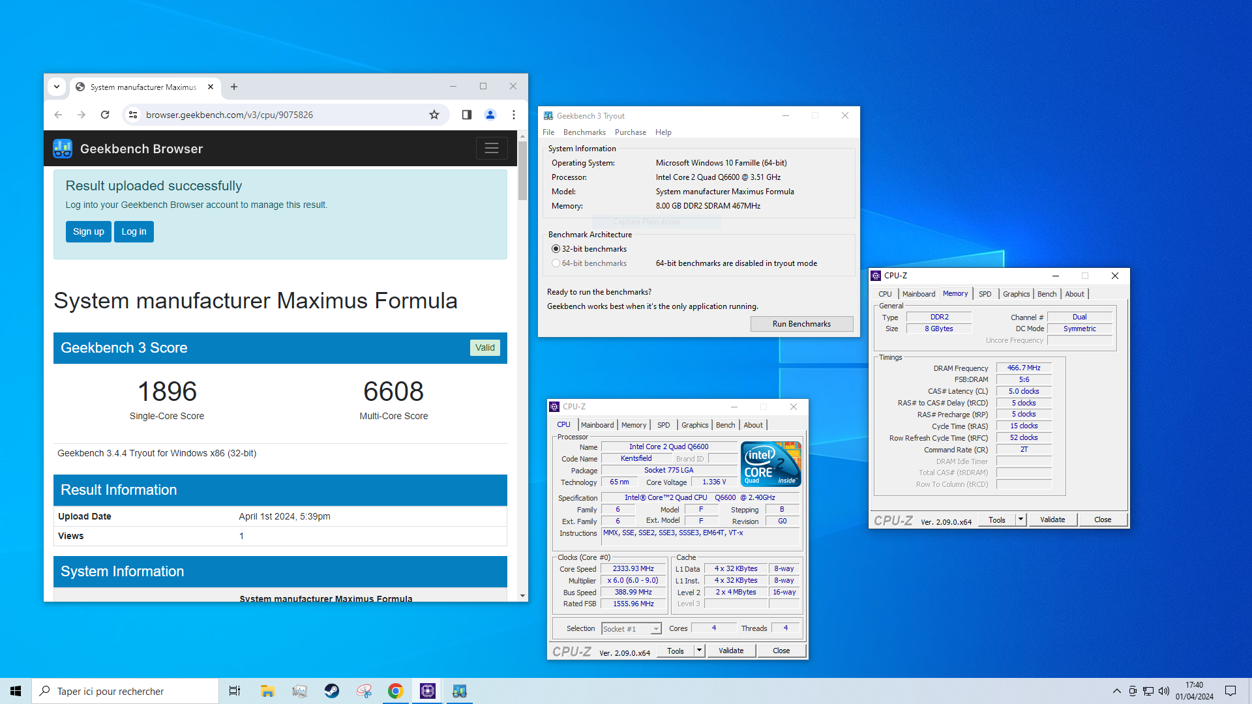The image size is (1252, 704).
Task: Open Tools dropdown arrow in CPU-Z Memory window
Action: coord(1021,520)
